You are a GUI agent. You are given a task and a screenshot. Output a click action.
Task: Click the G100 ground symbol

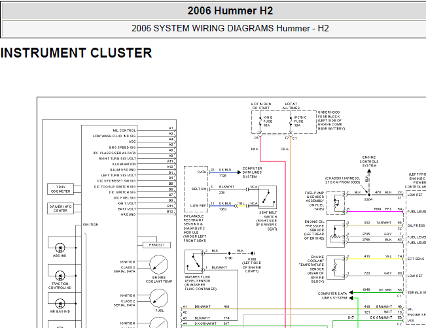pyautogui.click(x=253, y=254)
